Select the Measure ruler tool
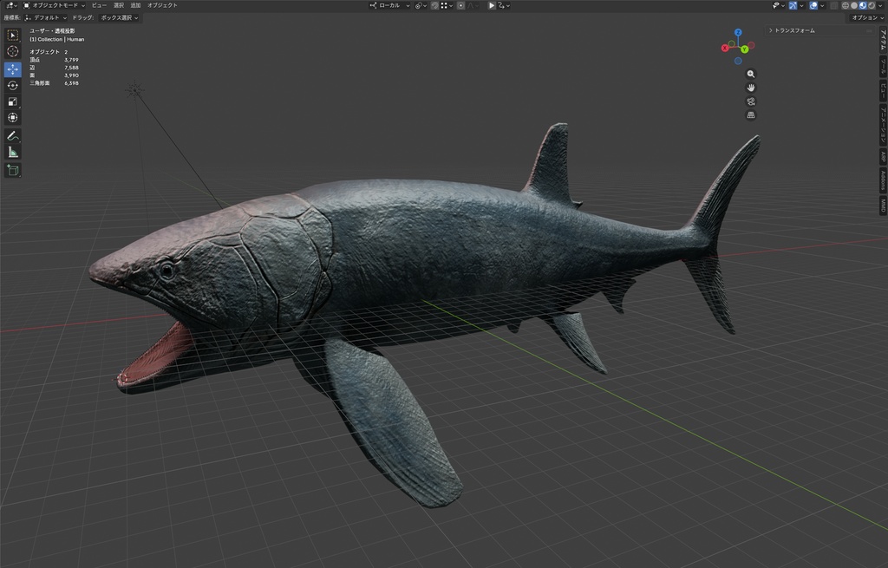Screen dimensions: 888x568 pos(12,153)
